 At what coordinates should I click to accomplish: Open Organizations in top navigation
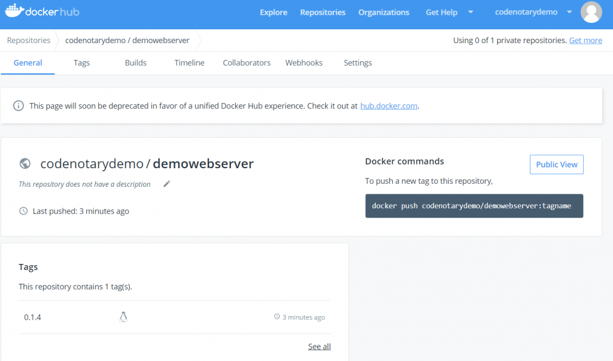coord(384,12)
